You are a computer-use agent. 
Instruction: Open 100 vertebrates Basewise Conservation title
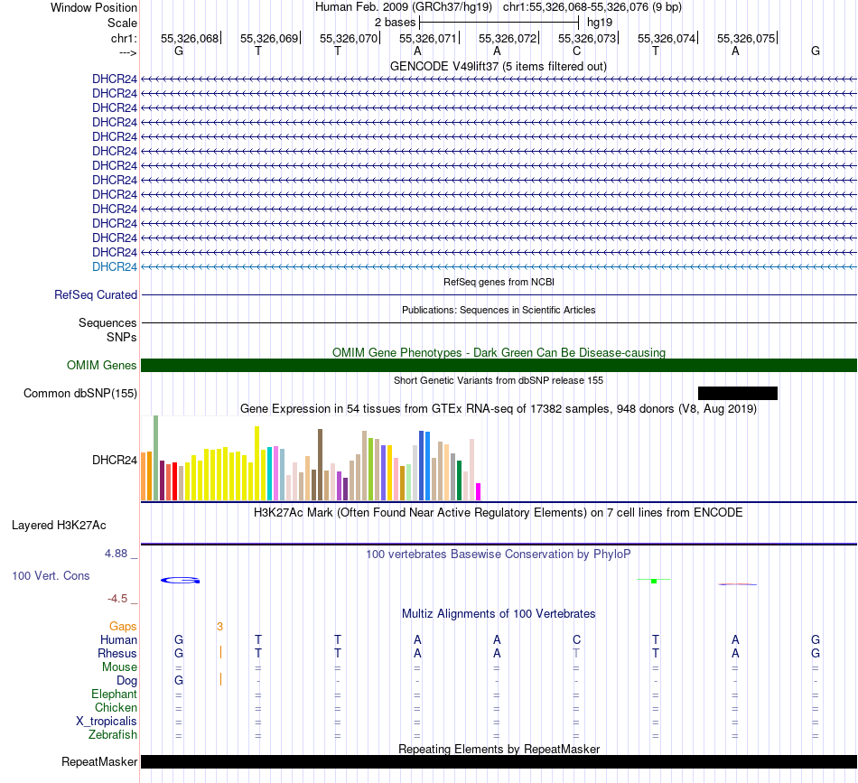coord(499,555)
